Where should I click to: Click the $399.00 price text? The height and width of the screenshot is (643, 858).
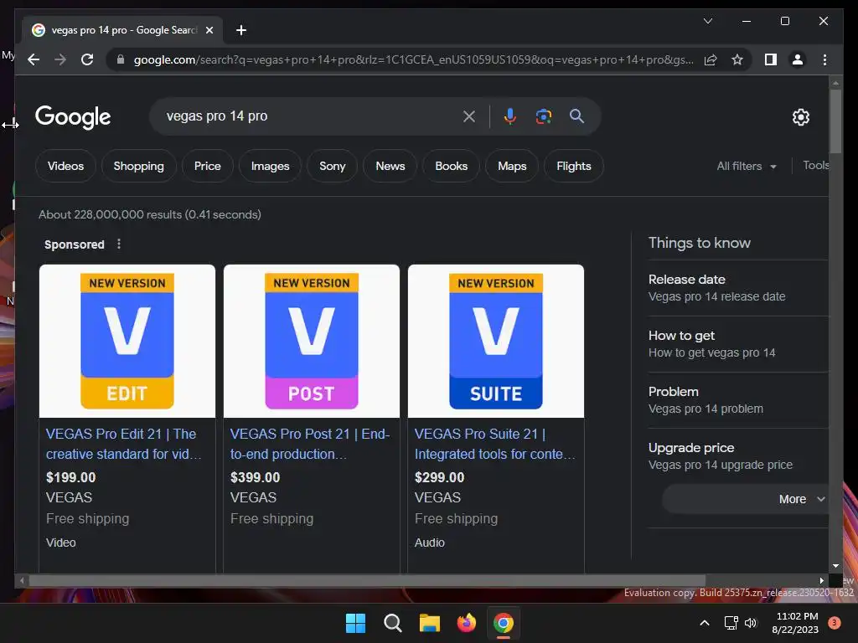point(255,476)
